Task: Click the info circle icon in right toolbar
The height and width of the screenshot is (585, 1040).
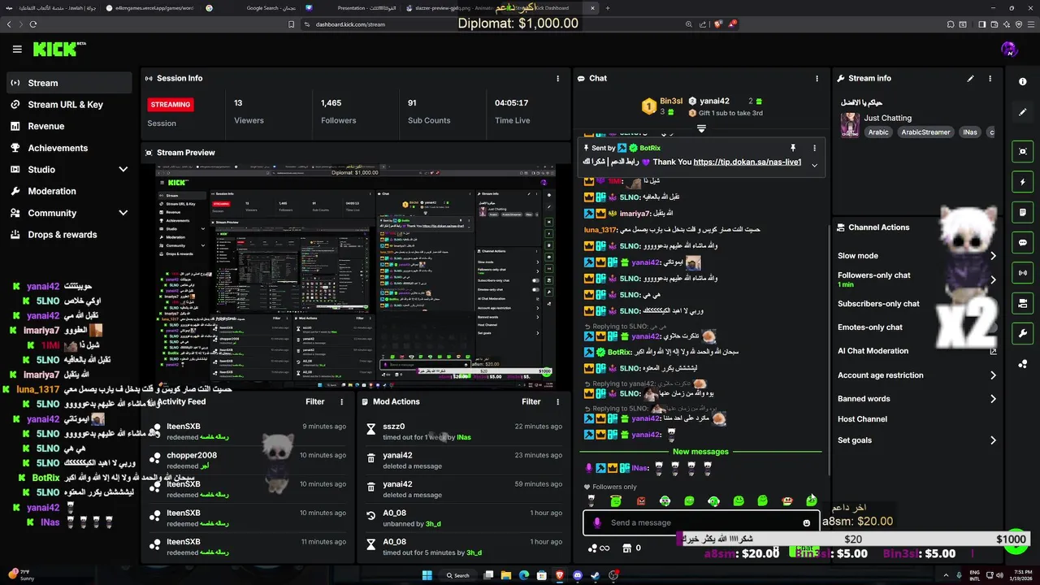Action: [1023, 82]
